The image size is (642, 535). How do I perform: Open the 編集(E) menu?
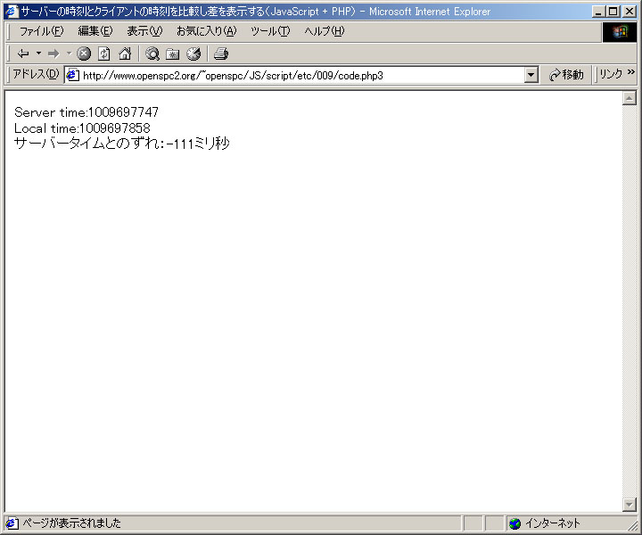[x=95, y=31]
